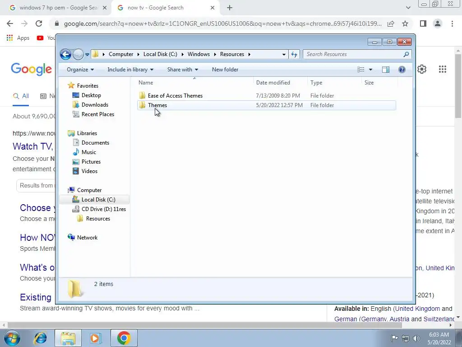Expand the Include in library dropdown
Viewport: 462px width, 347px height.
tap(130, 70)
